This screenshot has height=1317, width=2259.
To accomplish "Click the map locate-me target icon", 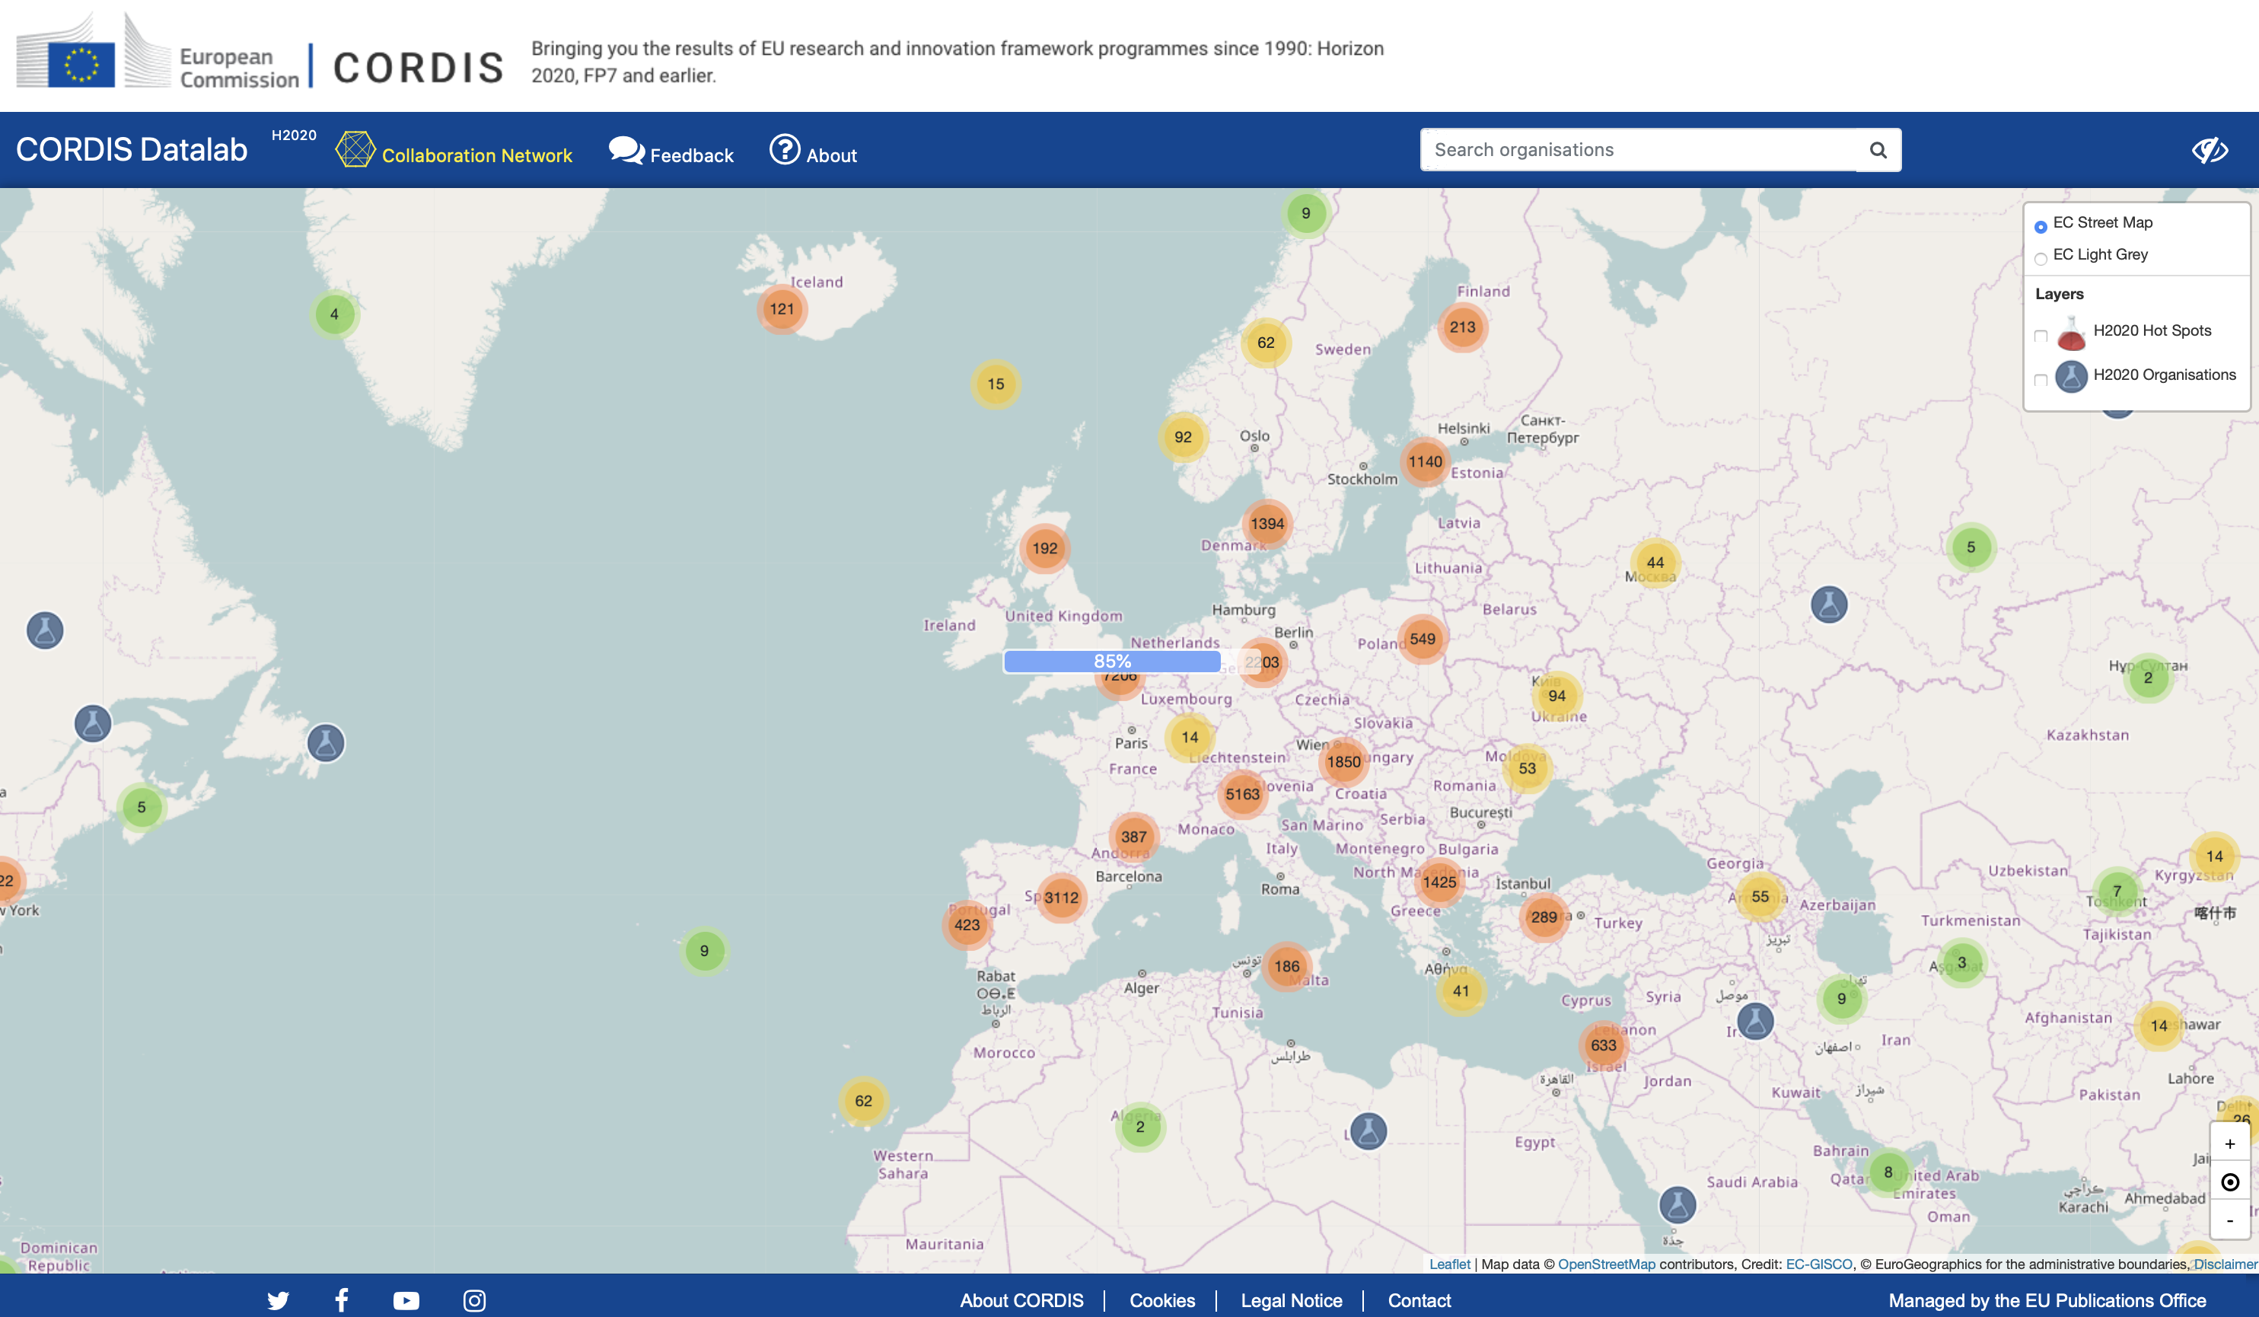I will click(2229, 1181).
